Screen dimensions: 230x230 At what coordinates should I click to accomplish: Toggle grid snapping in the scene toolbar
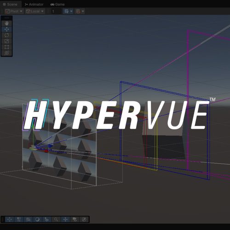pyautogui.click(x=78, y=11)
